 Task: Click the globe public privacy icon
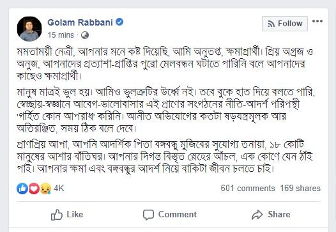[x=85, y=35]
